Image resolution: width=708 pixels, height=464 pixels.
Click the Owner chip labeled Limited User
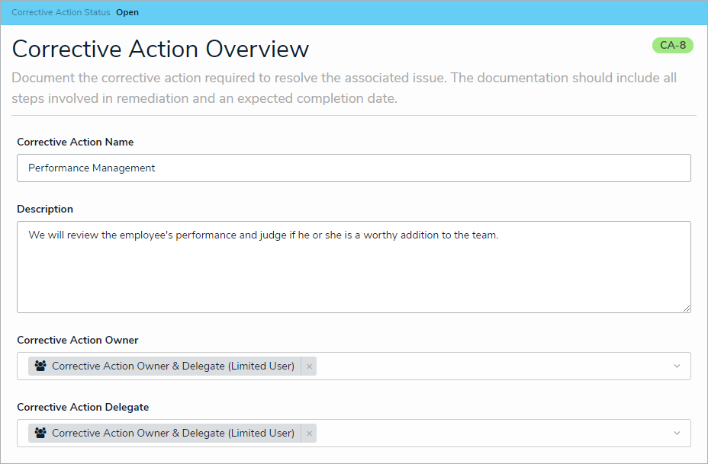tap(172, 366)
